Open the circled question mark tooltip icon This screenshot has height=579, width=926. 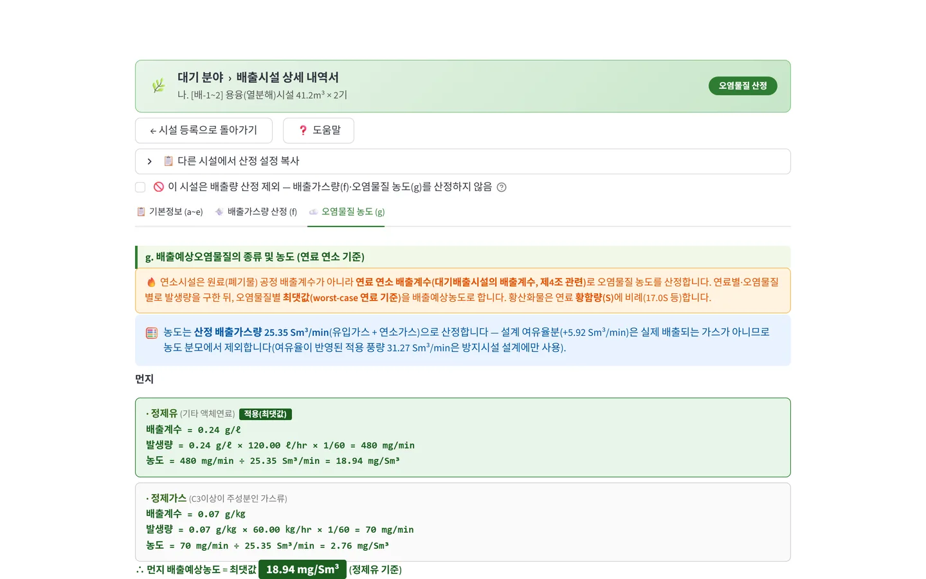click(x=502, y=187)
